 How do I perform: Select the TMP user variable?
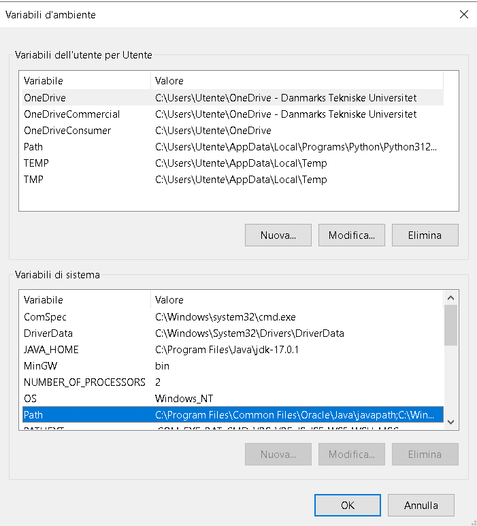click(34, 180)
